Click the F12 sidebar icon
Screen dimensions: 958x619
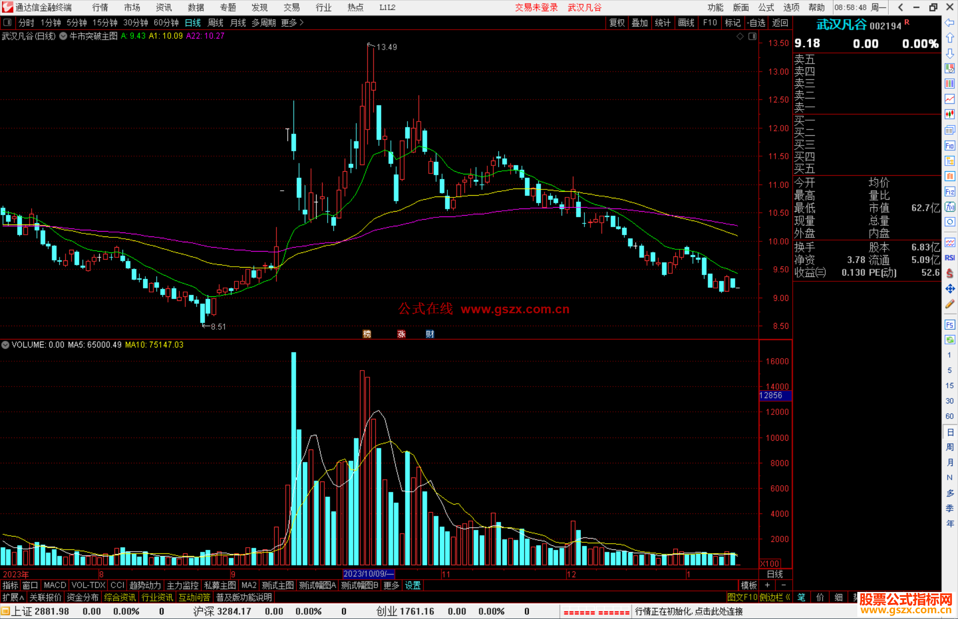click(x=950, y=192)
